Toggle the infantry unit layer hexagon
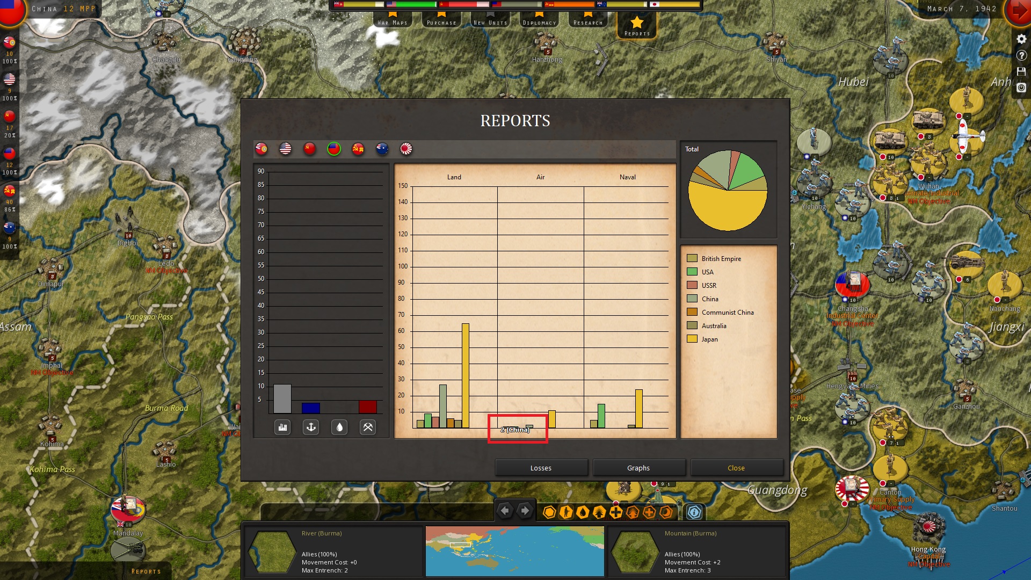Image resolution: width=1031 pixels, height=580 pixels. [566, 512]
